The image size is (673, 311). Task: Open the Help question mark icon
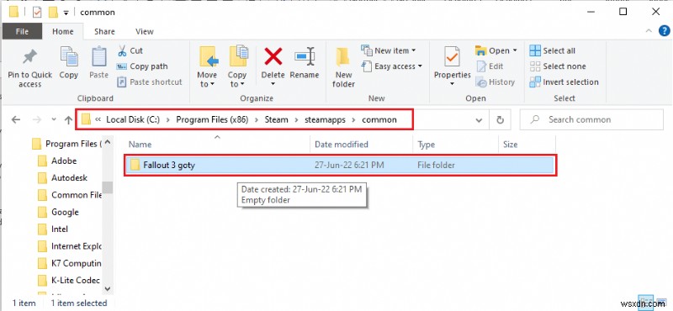664,31
